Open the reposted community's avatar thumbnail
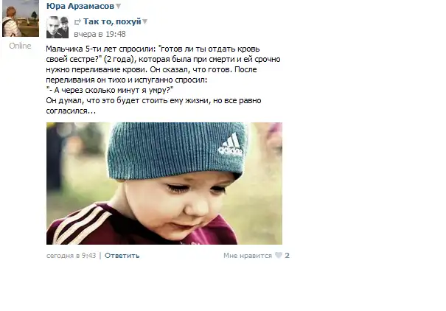446x311 pixels. (58, 27)
